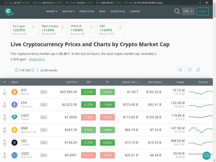
Task: Open the site logo home link
Action: pos(9,12)
